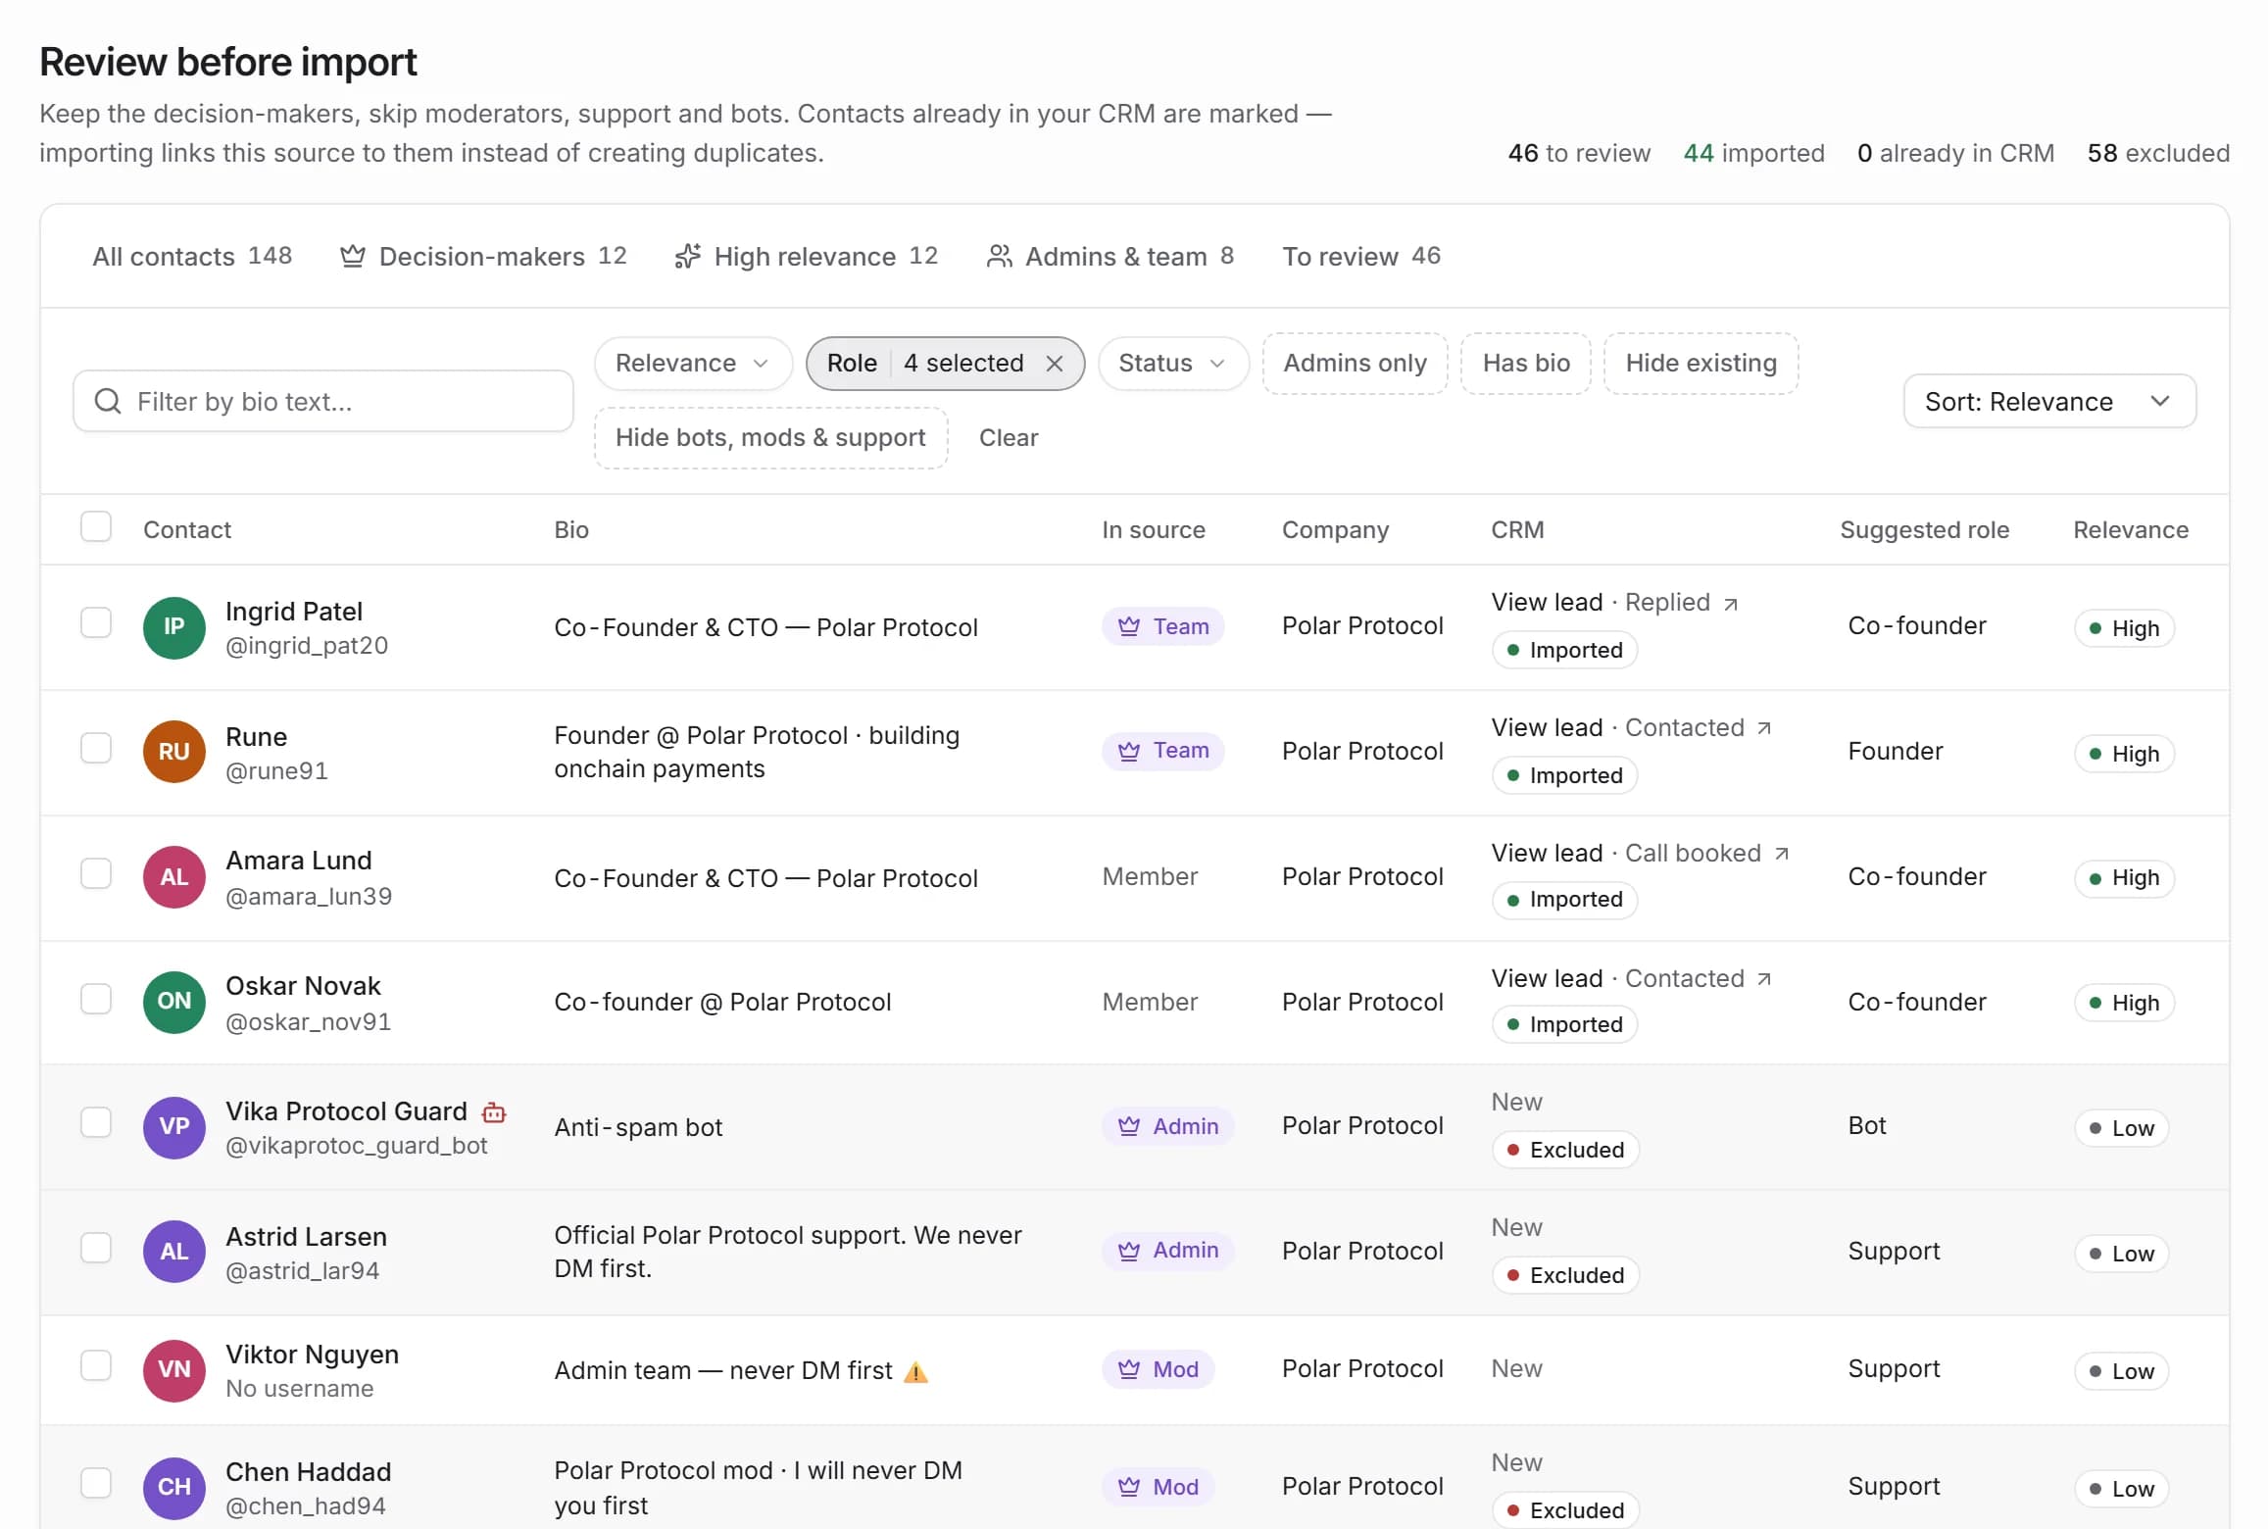
Task: Select Astrid Larsen's row checkbox
Action: (96, 1248)
